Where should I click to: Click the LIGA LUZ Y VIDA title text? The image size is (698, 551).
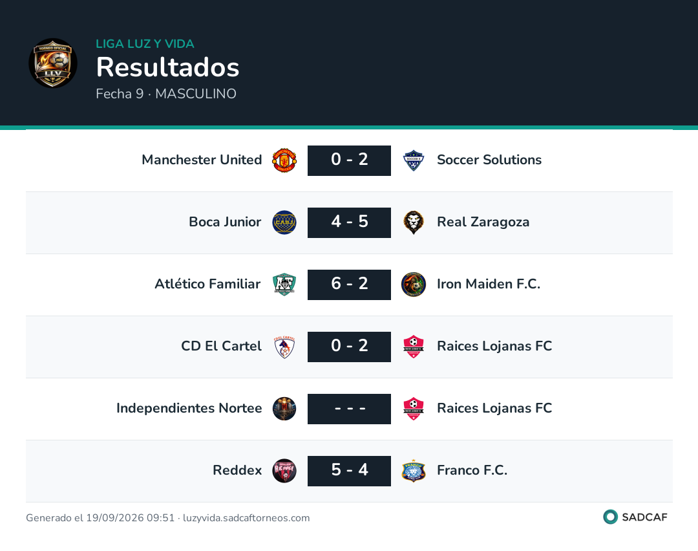click(x=145, y=43)
